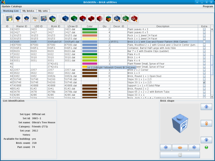Click the dissolving red brick delete icon

coord(100,19)
